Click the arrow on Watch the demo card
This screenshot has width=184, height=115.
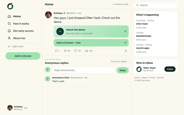click(x=125, y=31)
